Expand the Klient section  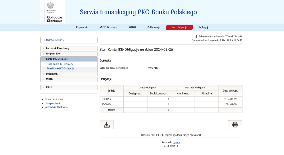tap(69, 87)
